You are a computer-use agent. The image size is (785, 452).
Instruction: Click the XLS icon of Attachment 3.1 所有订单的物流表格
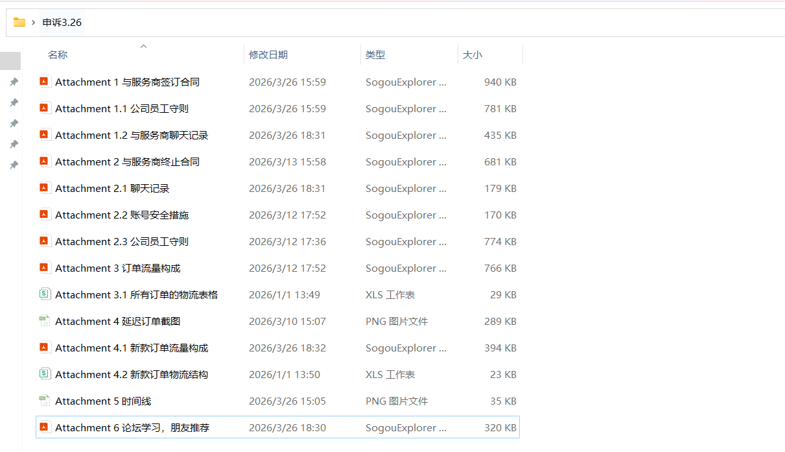(x=44, y=294)
